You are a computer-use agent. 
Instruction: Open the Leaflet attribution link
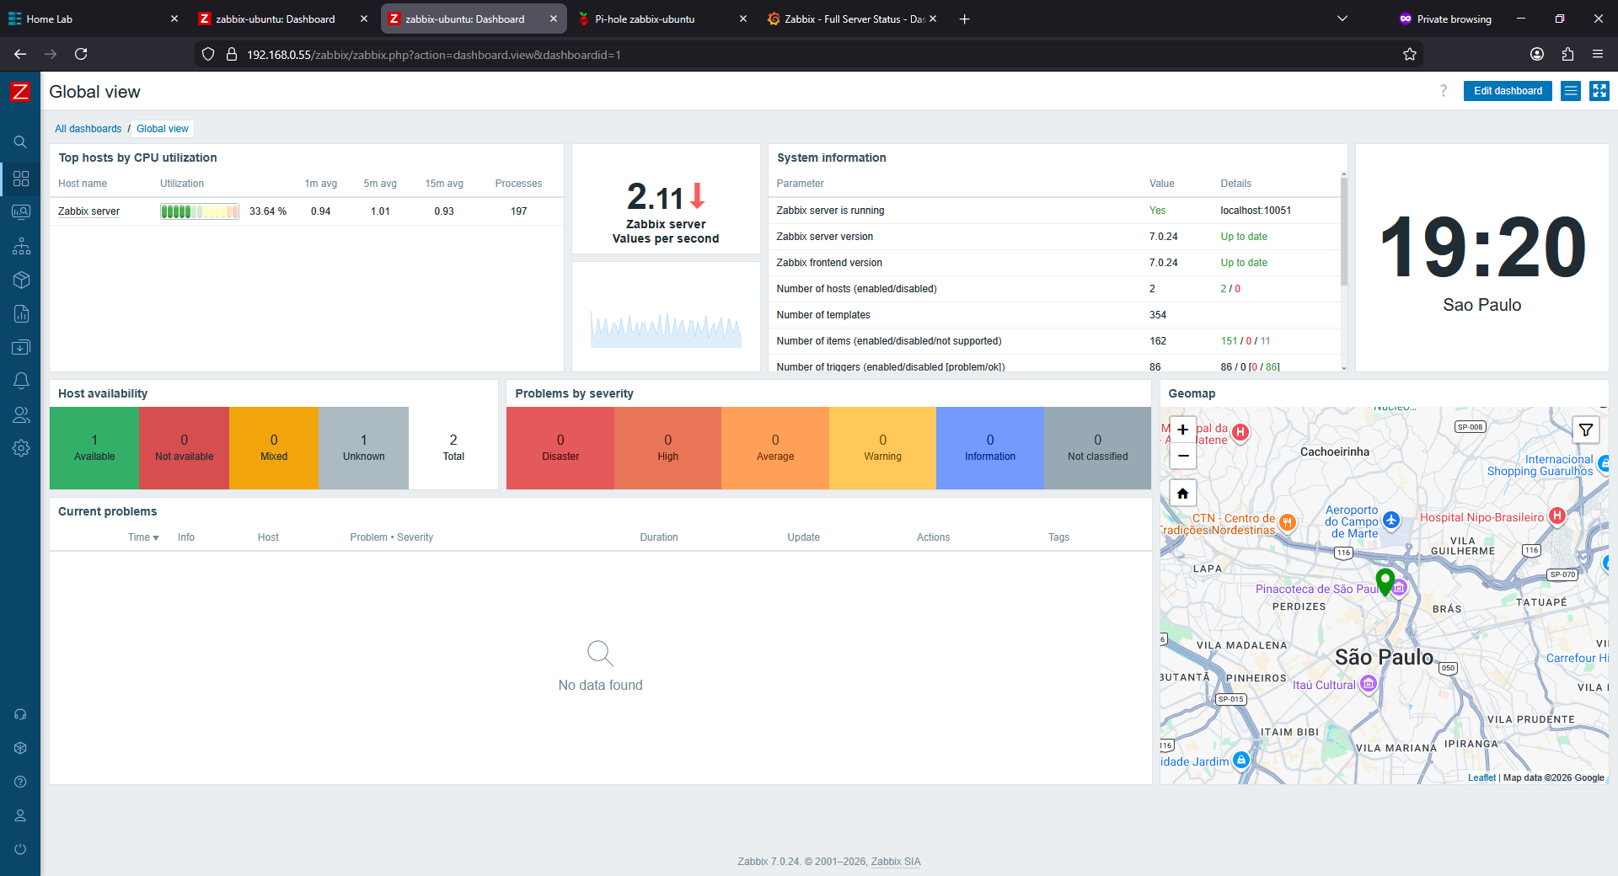pos(1481,777)
